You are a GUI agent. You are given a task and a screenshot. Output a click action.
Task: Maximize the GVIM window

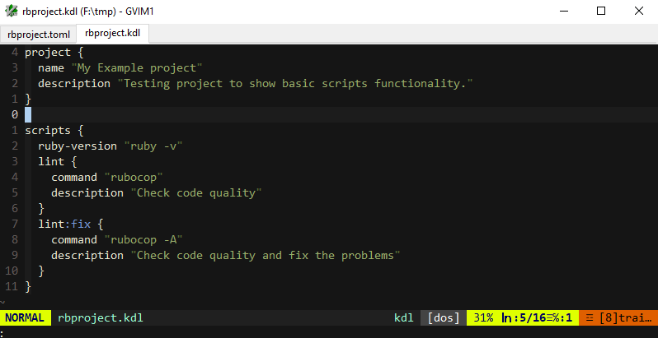[x=600, y=11]
